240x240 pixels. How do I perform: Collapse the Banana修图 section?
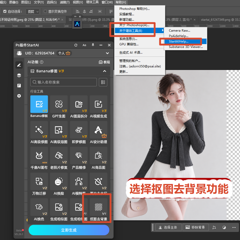tap(105, 71)
